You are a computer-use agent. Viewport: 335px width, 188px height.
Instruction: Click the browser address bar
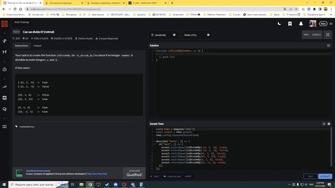[154, 9]
